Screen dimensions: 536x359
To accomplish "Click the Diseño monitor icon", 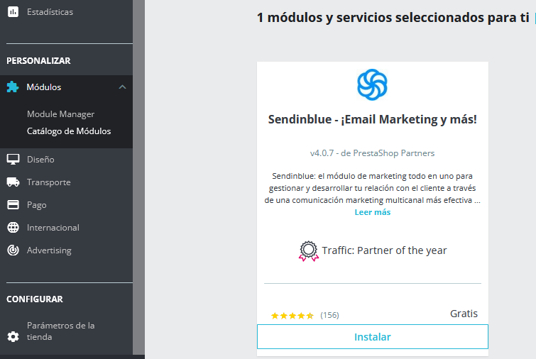I will click(x=13, y=160).
